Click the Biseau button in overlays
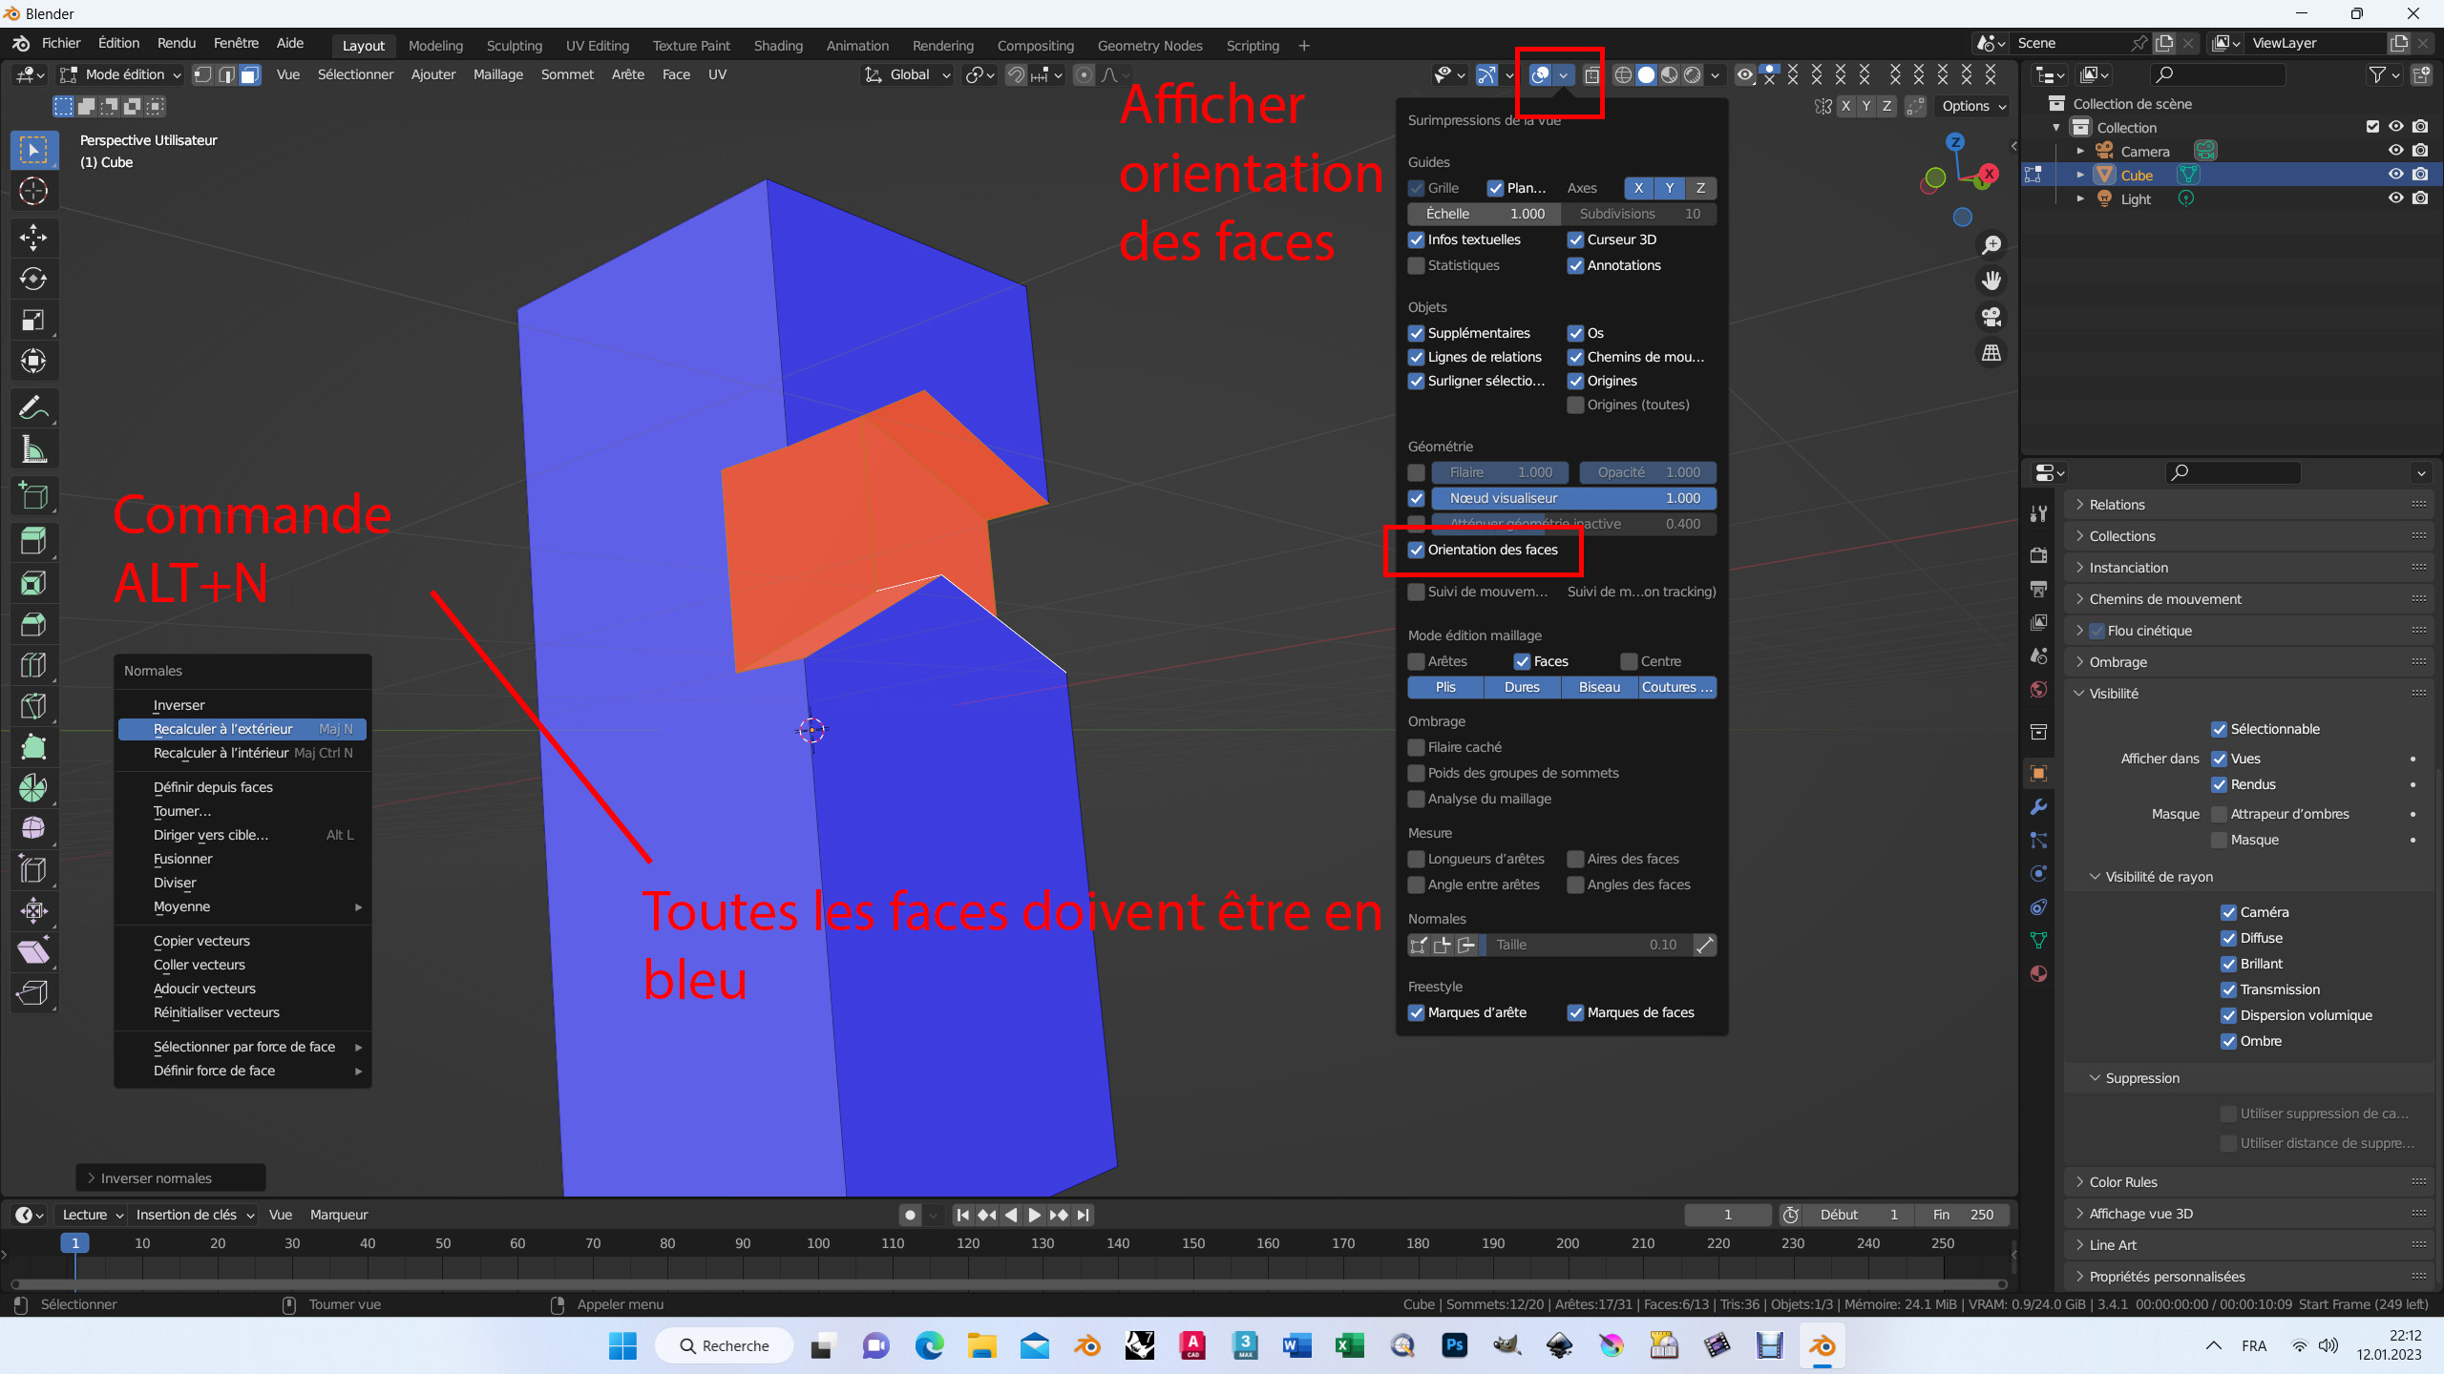2444x1374 pixels. point(1599,687)
